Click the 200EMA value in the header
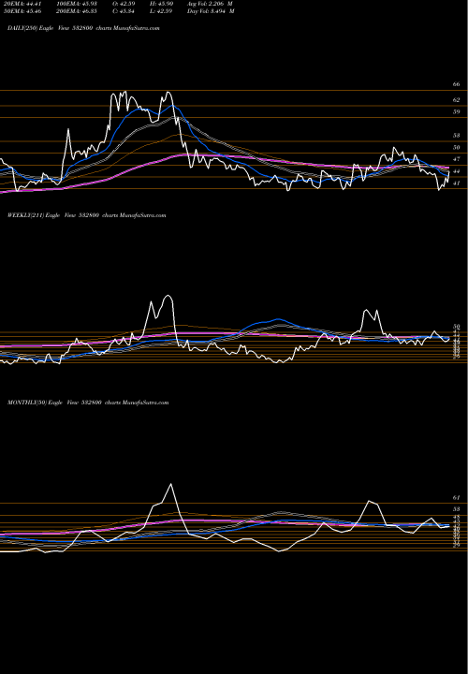Screen dimensions: 468x674 77,11
